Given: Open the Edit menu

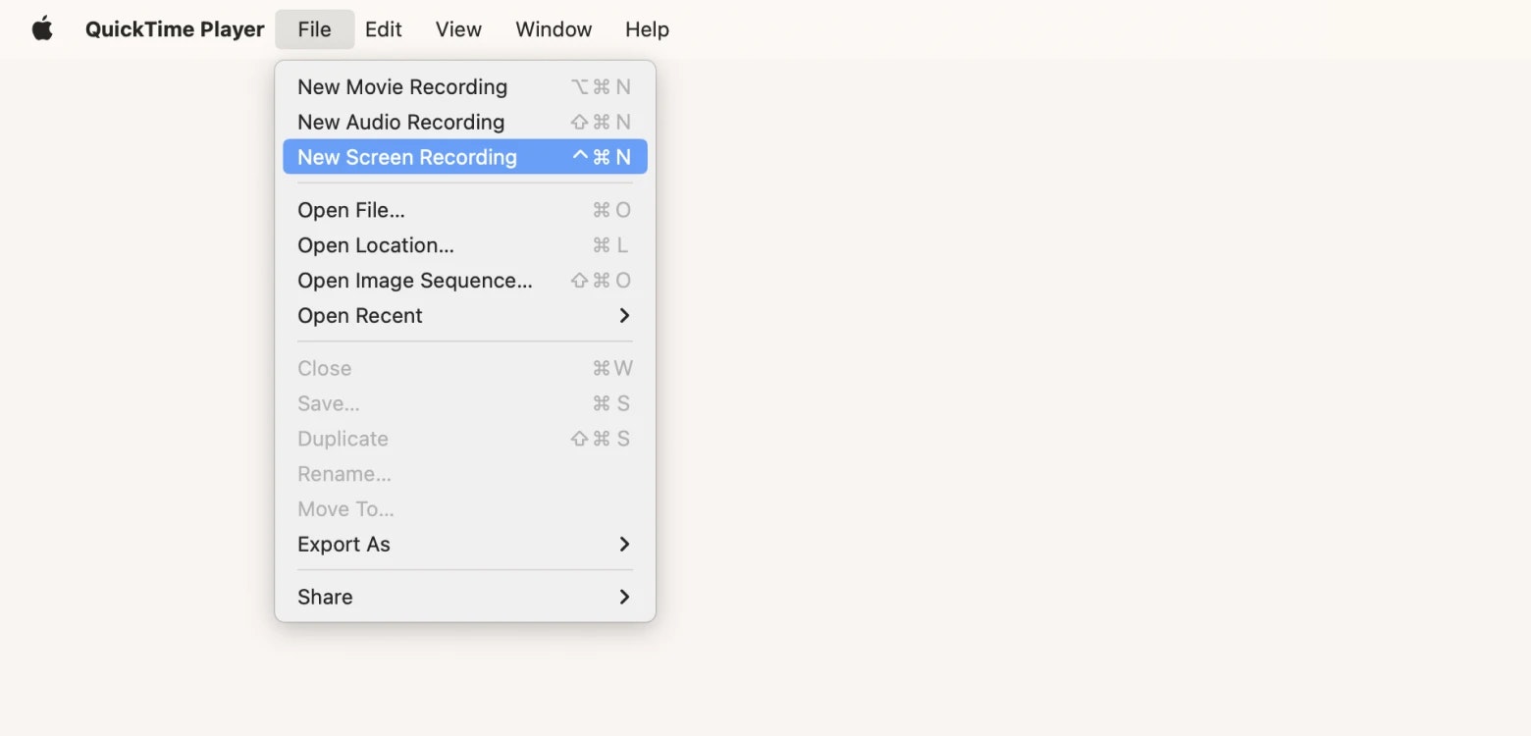Looking at the screenshot, I should pos(383,29).
